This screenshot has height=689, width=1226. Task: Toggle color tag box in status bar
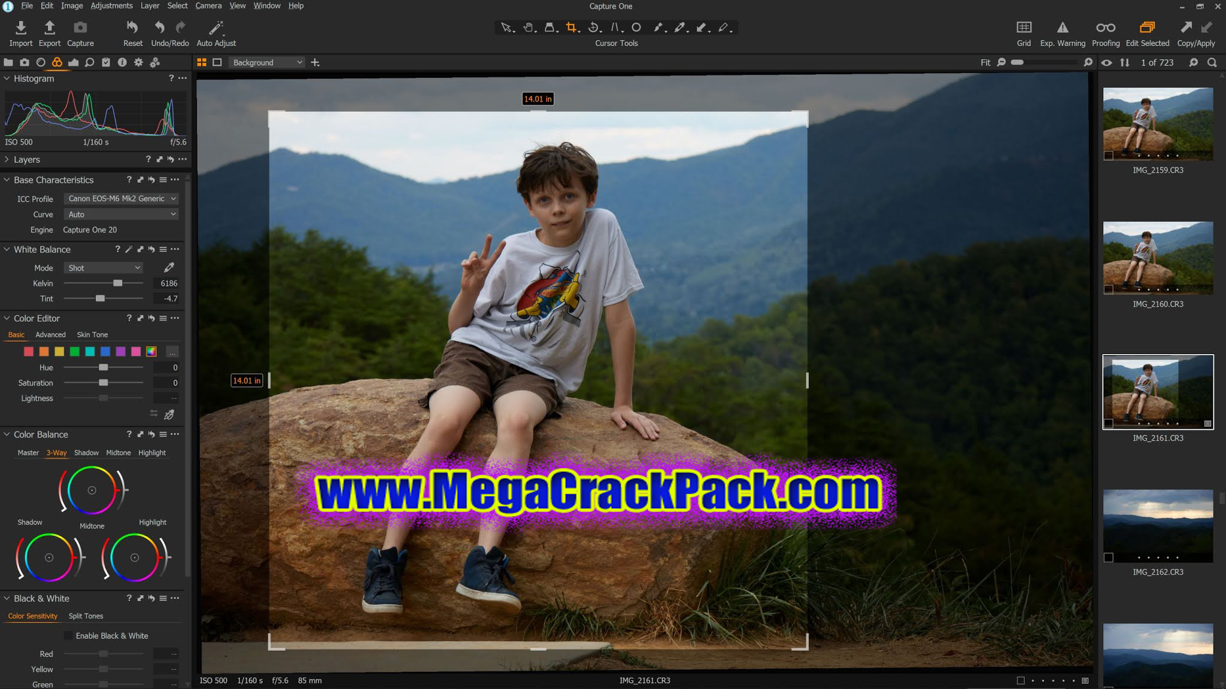1021,681
